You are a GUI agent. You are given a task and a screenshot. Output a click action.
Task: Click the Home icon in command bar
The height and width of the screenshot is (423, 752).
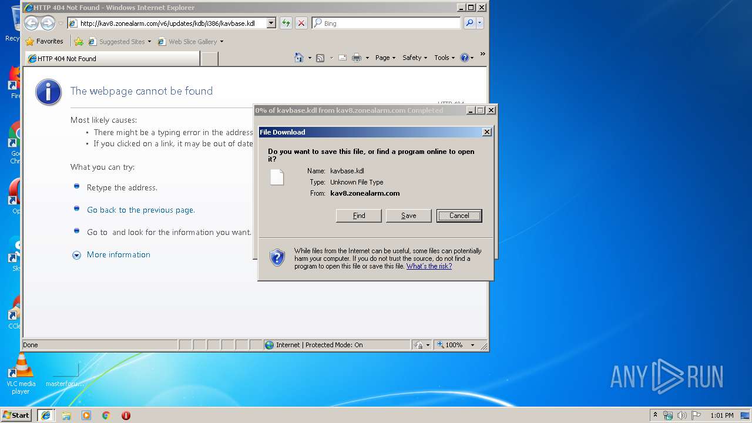[x=299, y=58]
